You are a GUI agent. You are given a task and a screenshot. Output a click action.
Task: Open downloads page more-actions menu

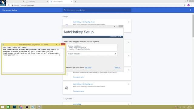(x=191, y=10)
